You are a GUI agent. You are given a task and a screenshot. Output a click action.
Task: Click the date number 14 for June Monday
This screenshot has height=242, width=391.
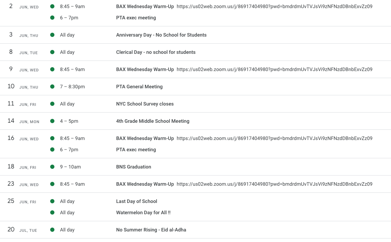pos(11,121)
